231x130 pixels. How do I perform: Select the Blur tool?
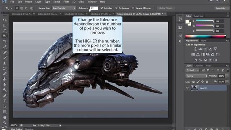click(x=5, y=84)
